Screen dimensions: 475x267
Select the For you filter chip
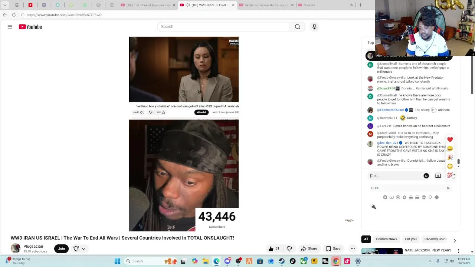[x=411, y=239]
